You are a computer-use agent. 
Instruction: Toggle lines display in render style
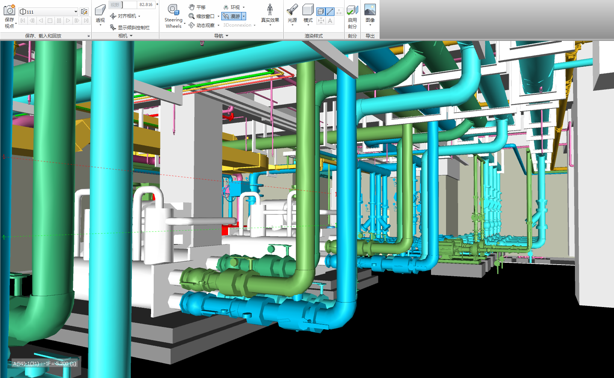tap(330, 12)
